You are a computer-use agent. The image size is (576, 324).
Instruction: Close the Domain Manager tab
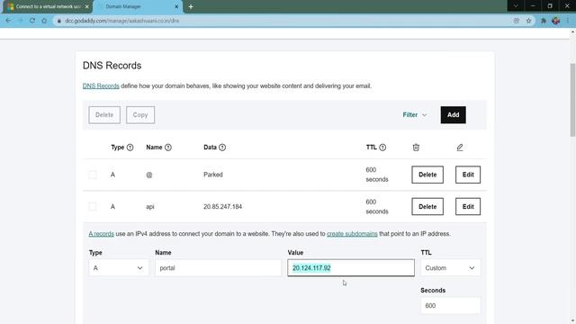176,6
